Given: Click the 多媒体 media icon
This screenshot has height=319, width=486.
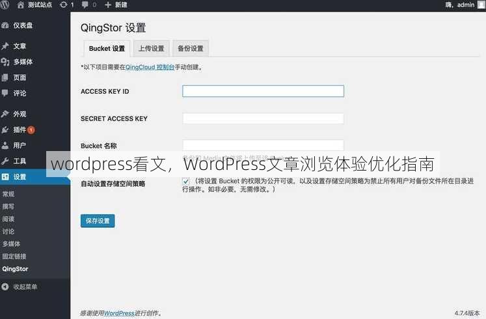Looking at the screenshot, I should click(x=5, y=62).
